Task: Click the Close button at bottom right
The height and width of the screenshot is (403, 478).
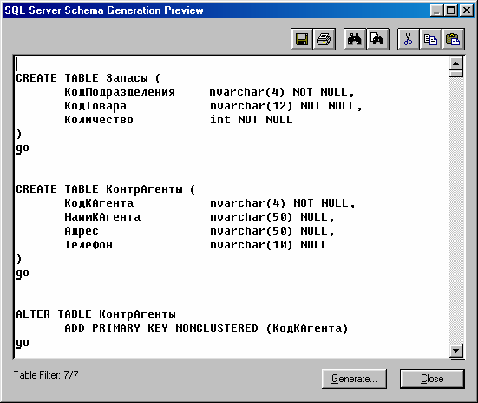Action: [x=432, y=379]
